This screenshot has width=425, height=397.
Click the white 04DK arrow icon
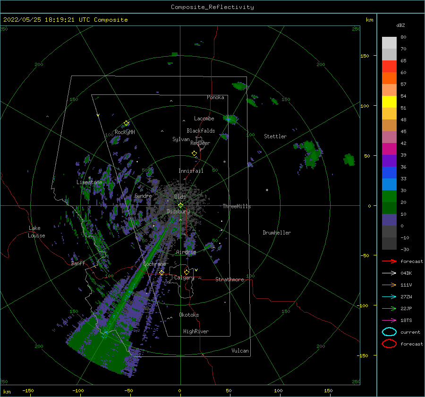(389, 273)
